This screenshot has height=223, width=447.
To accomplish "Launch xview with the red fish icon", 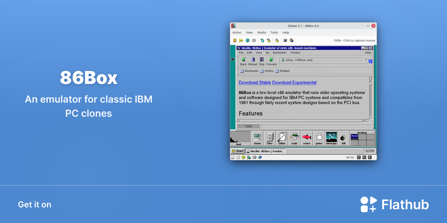I will click(x=307, y=138).
